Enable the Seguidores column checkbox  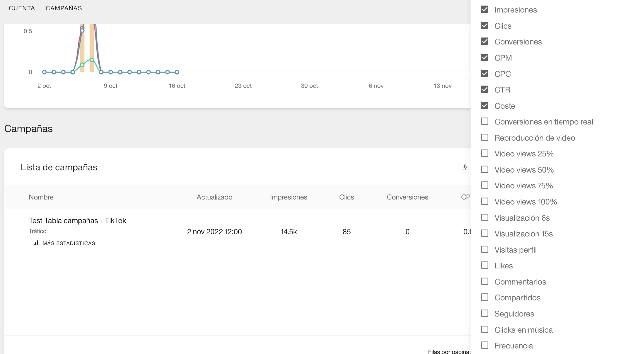click(x=484, y=313)
